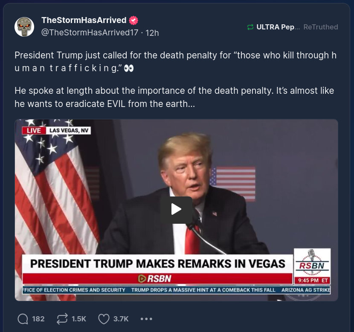View the 182 replies count
354x332 pixels.
click(x=38, y=319)
